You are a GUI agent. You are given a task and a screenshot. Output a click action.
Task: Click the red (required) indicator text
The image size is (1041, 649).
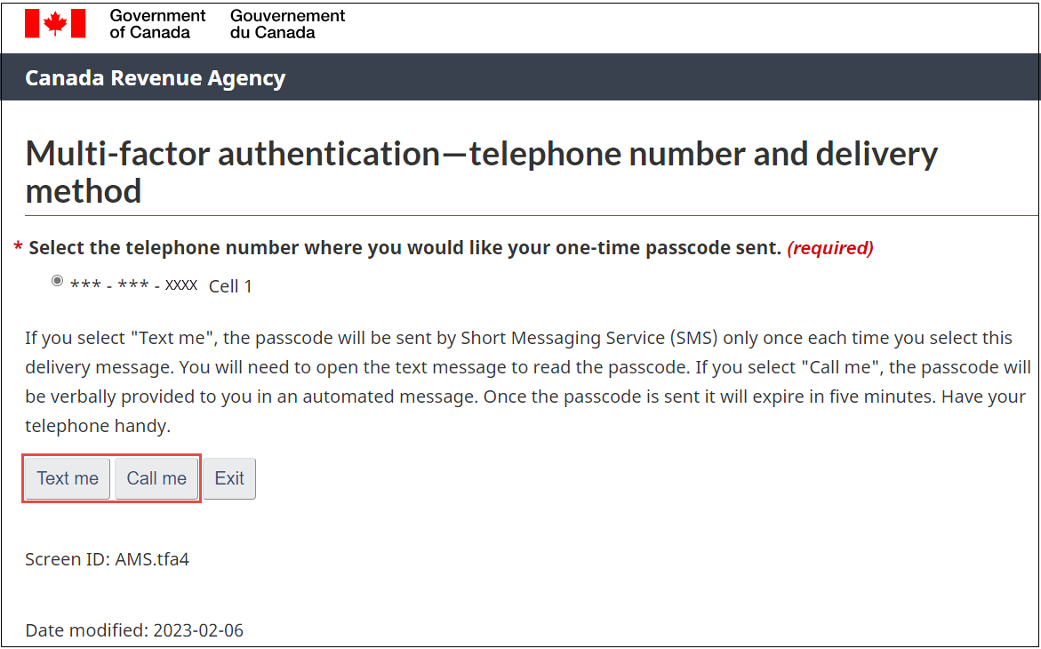(x=830, y=248)
